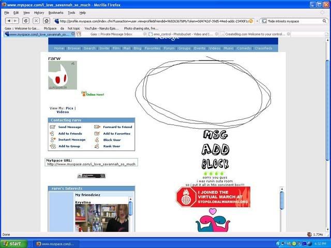This screenshot has height=248, width=331.
Task: Open the View menu
Action: pos(26,12)
